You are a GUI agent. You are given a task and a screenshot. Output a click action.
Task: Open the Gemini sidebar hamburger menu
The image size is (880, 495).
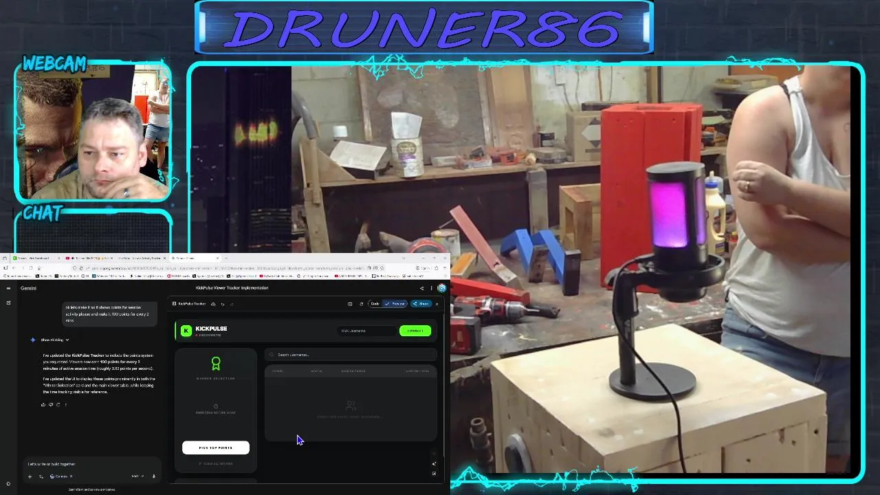[x=8, y=288]
